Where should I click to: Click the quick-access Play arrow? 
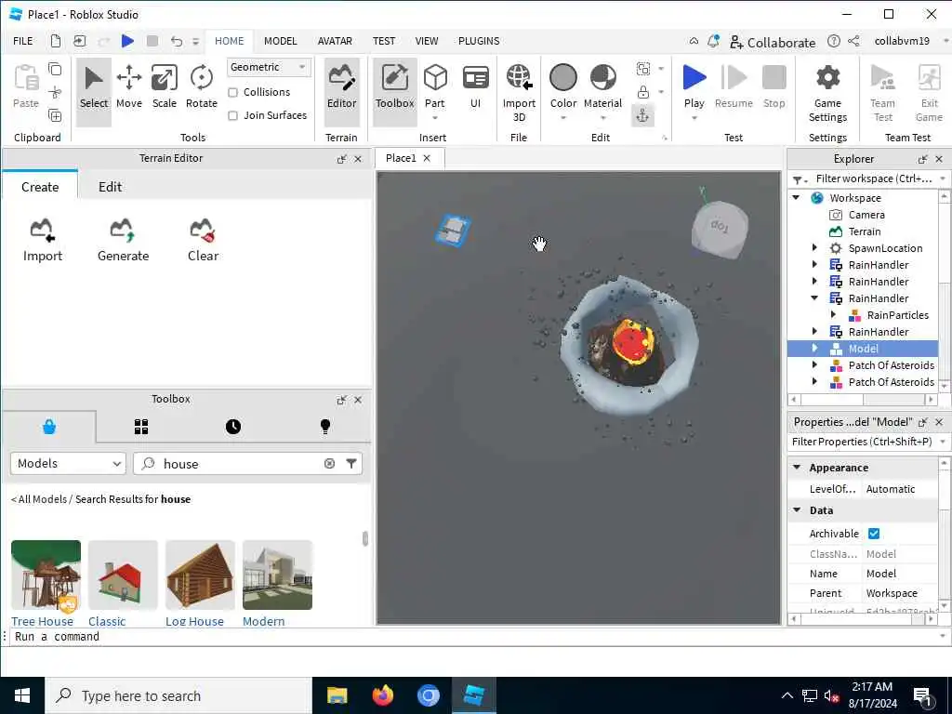pos(127,41)
